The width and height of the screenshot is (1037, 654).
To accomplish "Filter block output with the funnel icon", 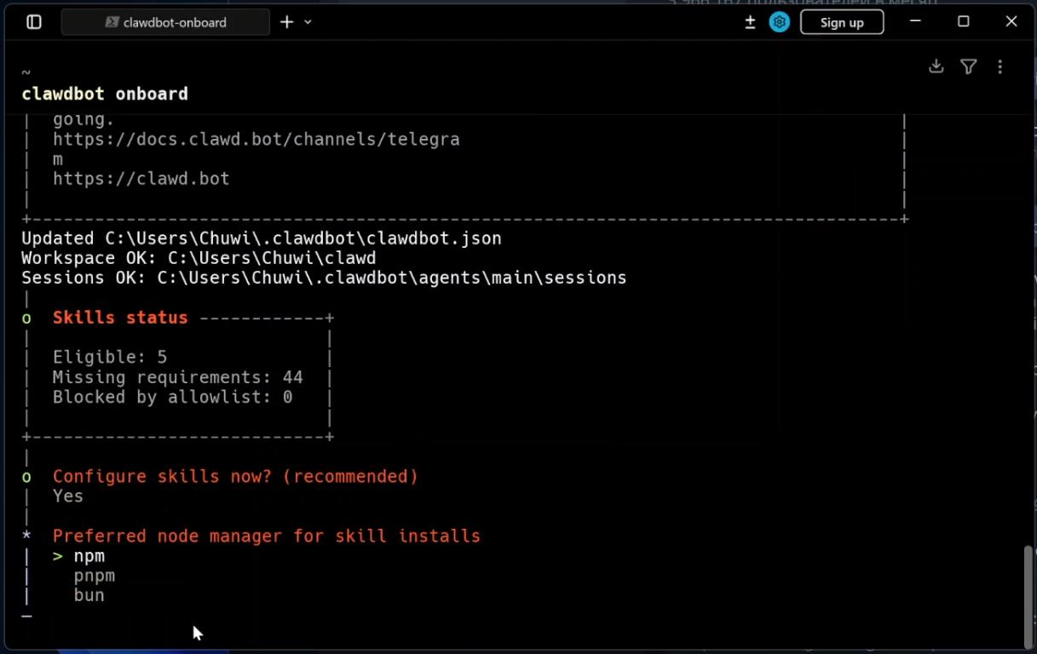I will tap(968, 66).
